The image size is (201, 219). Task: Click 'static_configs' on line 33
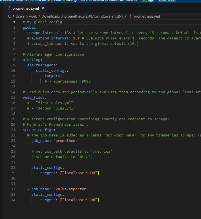click(47, 194)
